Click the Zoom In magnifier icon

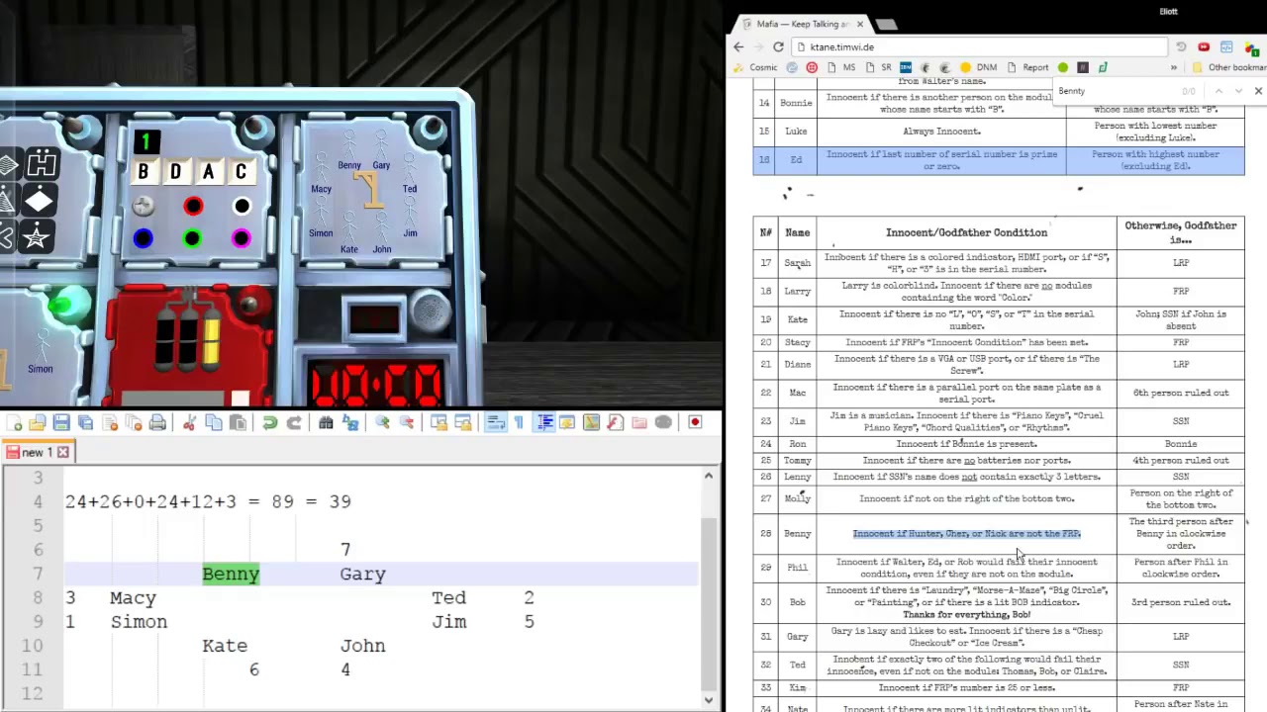point(382,423)
